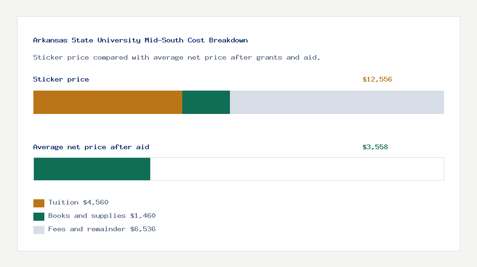
Task: Select the orange tuition bar segment
Action: pos(108,102)
